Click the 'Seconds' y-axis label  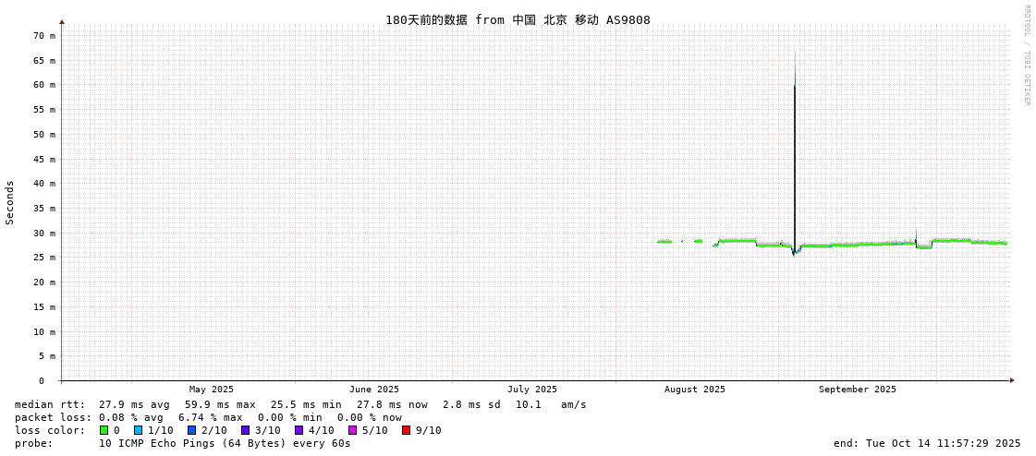[10, 202]
